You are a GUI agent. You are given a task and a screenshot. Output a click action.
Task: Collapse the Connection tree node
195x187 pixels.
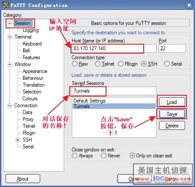(9, 106)
